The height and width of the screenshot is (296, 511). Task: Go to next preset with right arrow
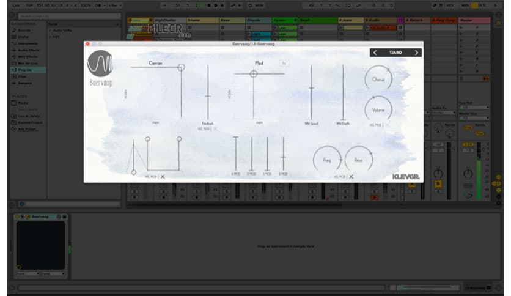coord(416,53)
